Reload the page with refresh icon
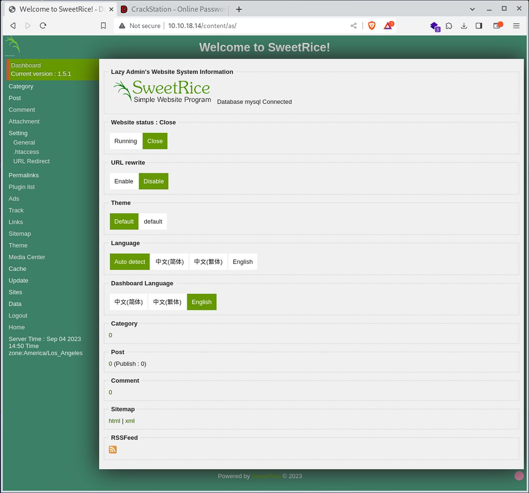Screen dimensions: 529x493 pos(43,26)
